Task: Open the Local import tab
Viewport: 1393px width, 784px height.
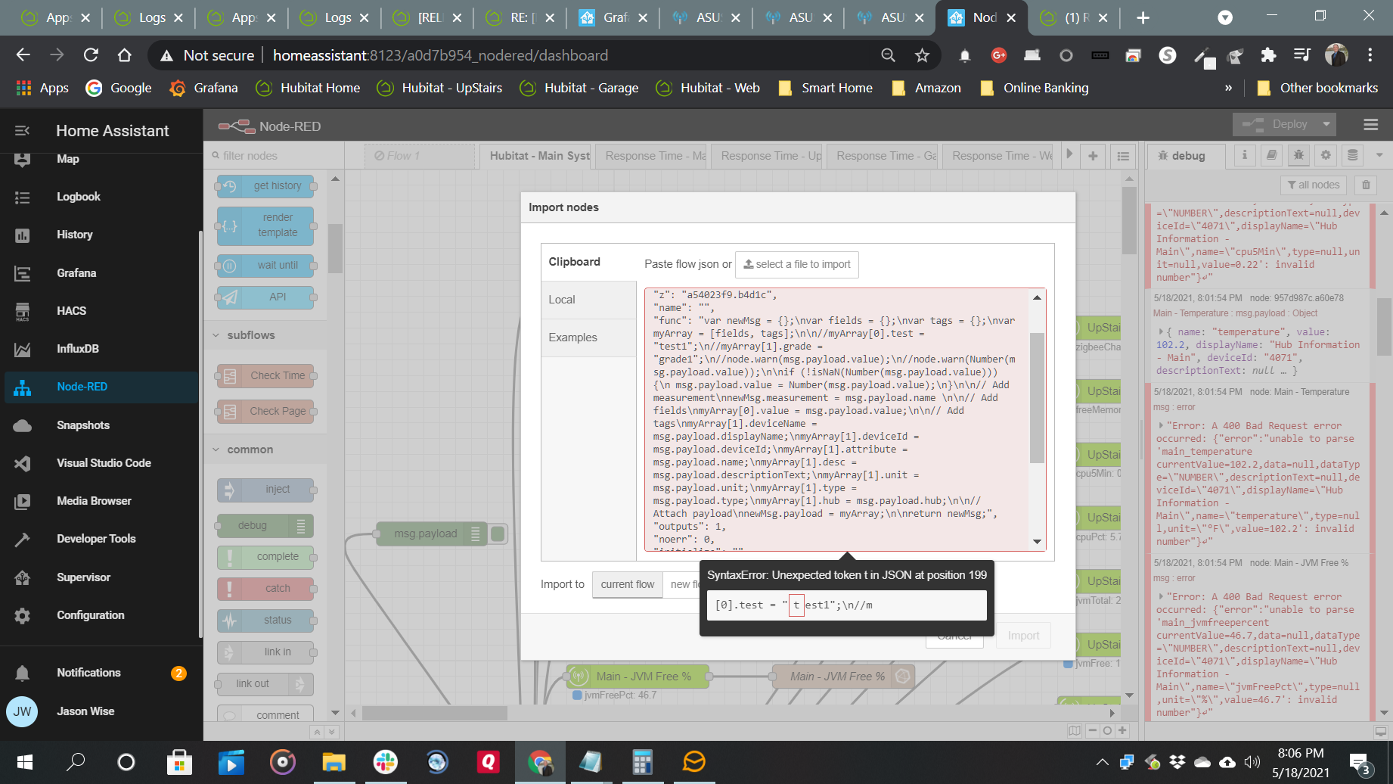Action: pos(562,300)
